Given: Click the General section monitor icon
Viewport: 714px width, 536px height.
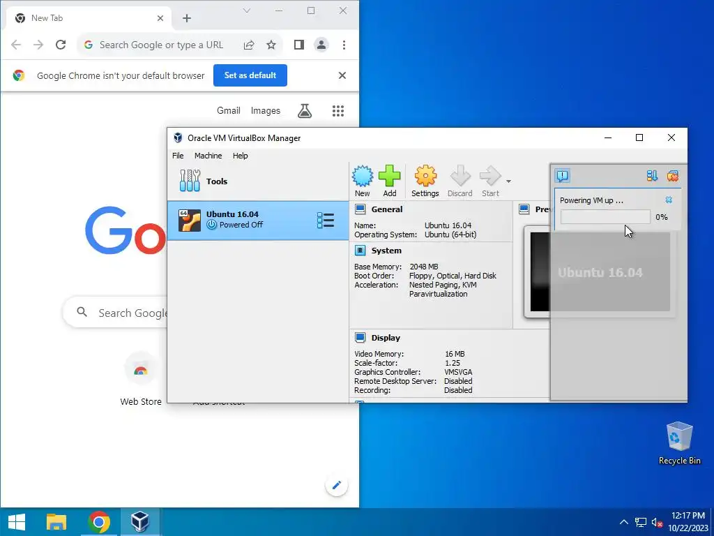Looking at the screenshot, I should [360, 209].
